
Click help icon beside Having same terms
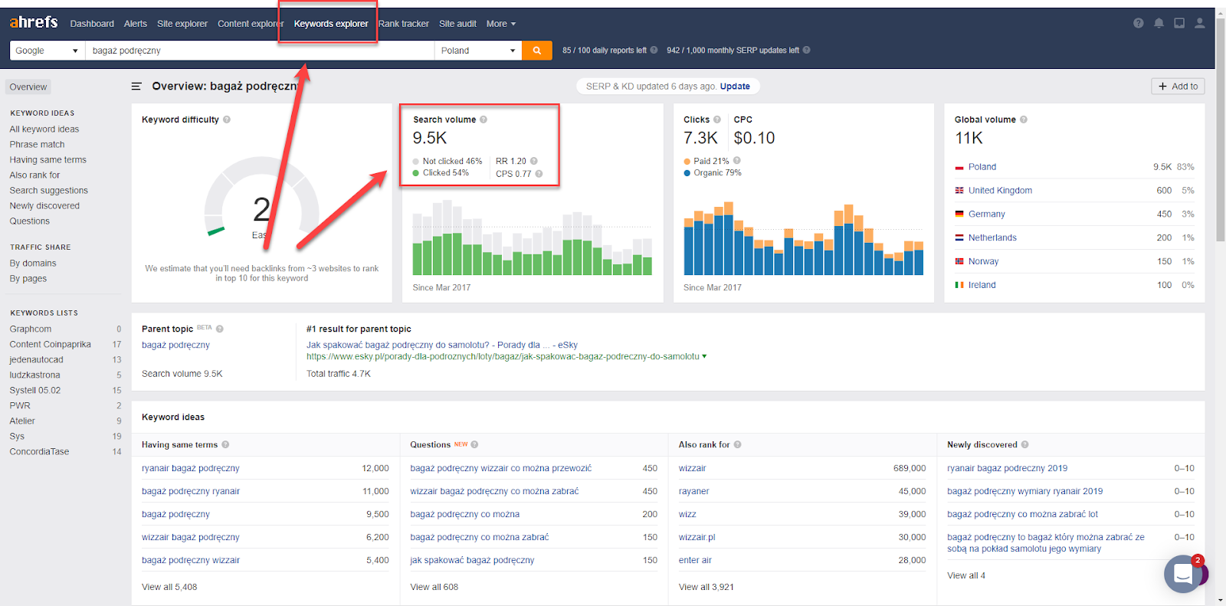tap(225, 444)
